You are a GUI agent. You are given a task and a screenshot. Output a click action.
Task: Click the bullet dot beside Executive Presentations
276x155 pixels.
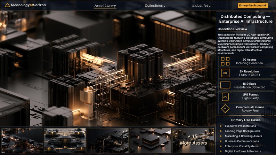coord(220,126)
